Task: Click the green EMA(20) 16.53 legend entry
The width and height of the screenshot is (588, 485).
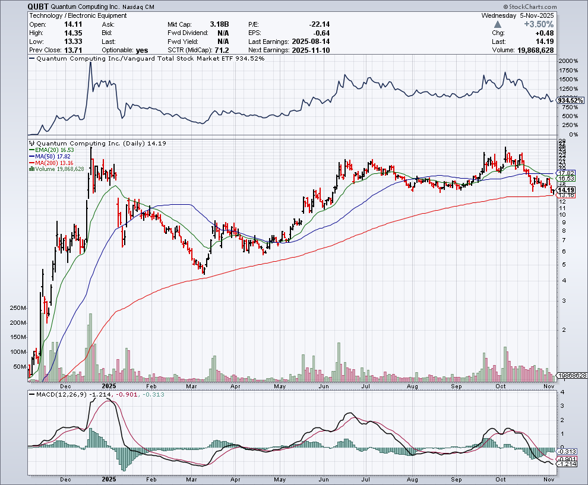Action: (x=51, y=150)
